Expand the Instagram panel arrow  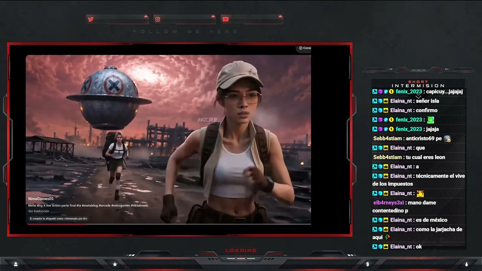click(213, 16)
